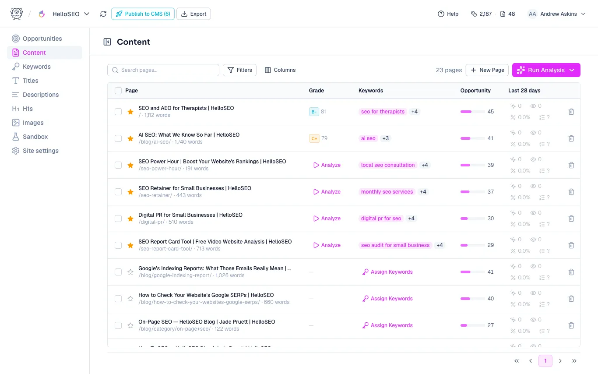Open the Columns chooser
The image size is (598, 374).
click(x=280, y=70)
